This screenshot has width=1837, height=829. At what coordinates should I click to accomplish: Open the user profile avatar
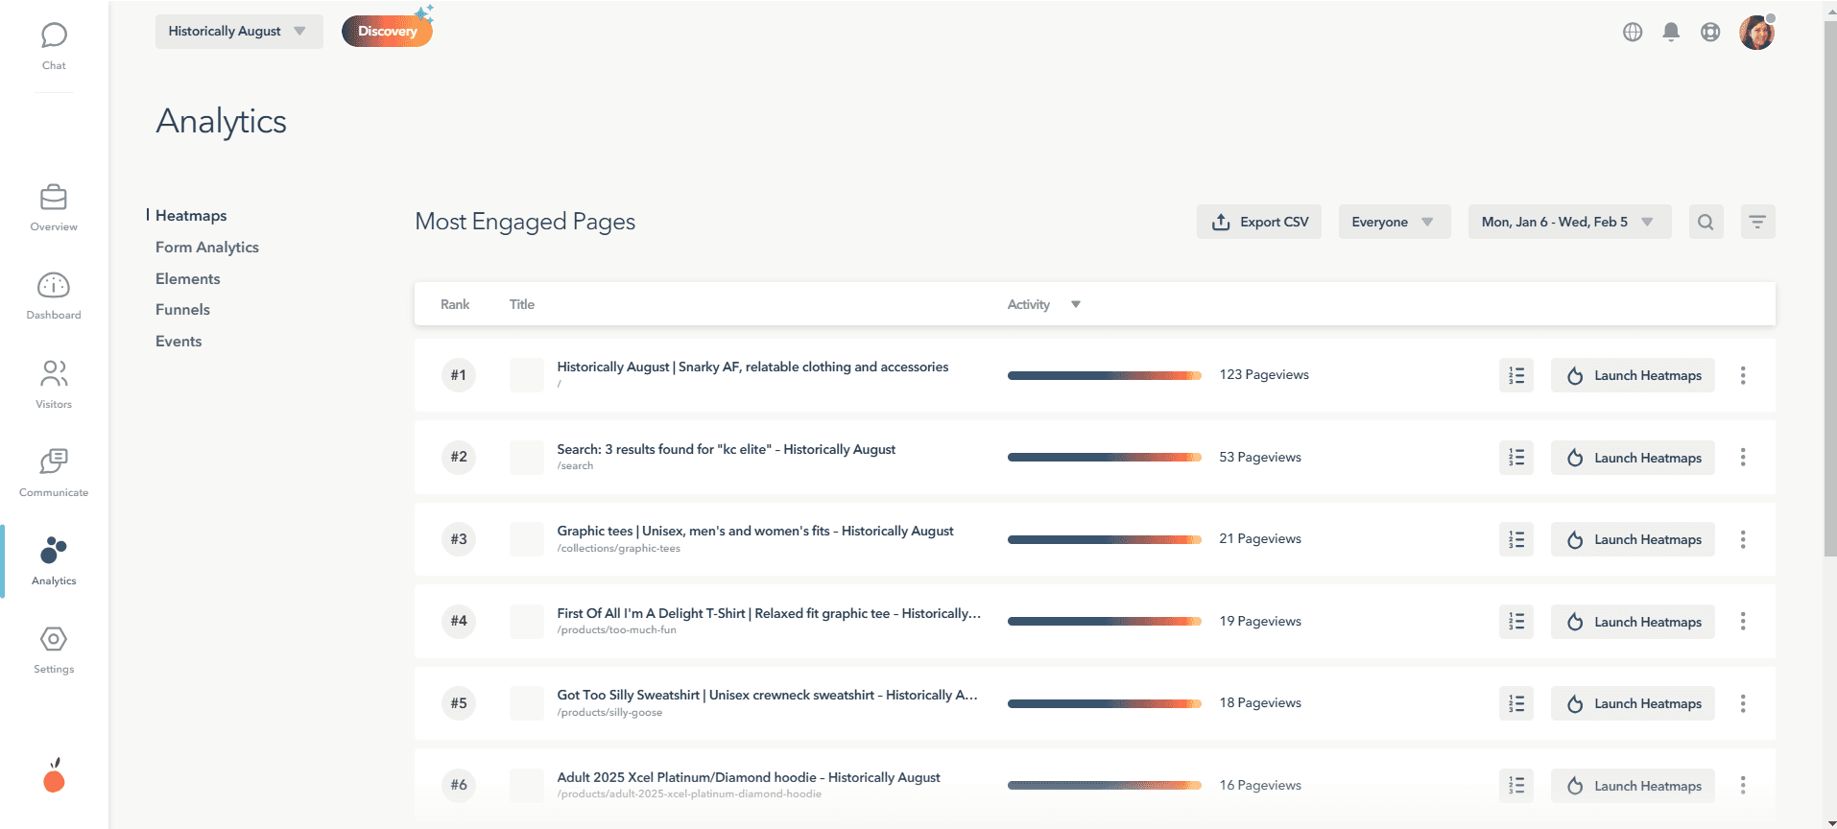click(1756, 32)
